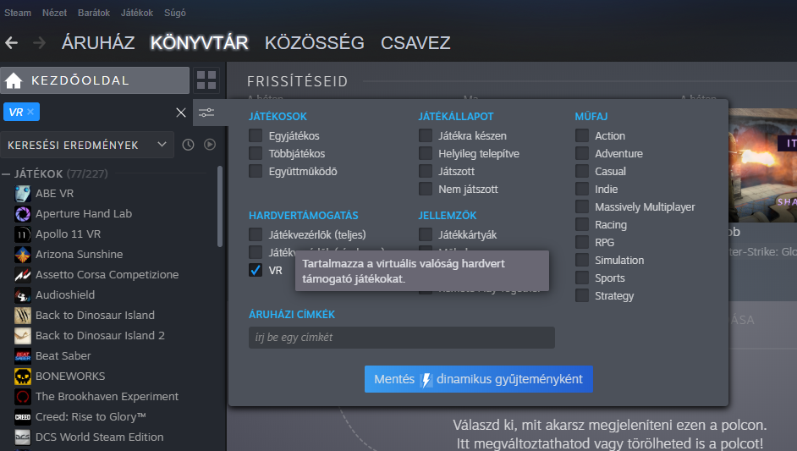The image size is (797, 451).
Task: Open Assetto Corsa Competizione icon
Action: click(23, 274)
